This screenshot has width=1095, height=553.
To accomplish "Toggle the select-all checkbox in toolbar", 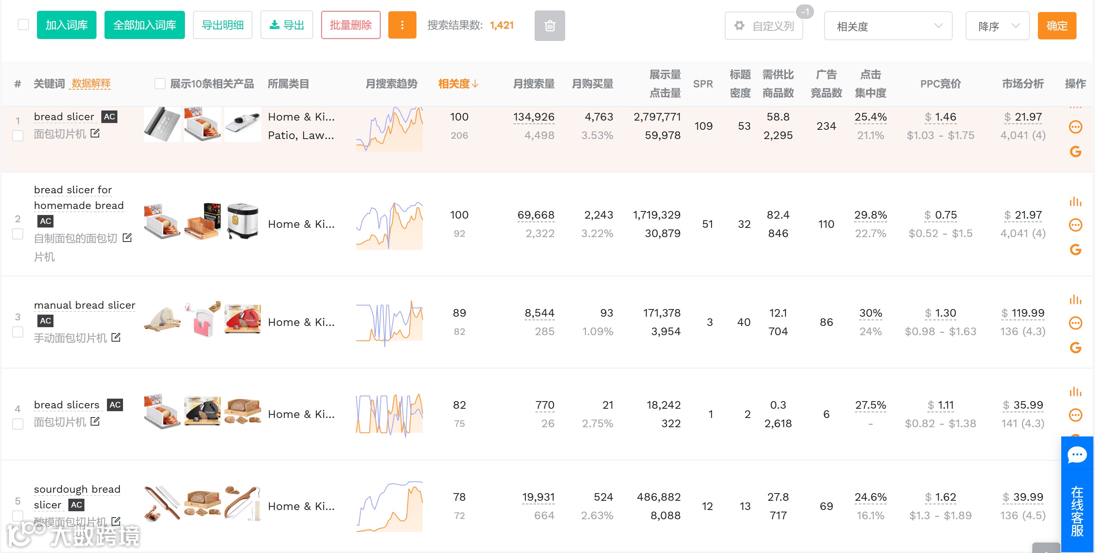I will [x=23, y=25].
